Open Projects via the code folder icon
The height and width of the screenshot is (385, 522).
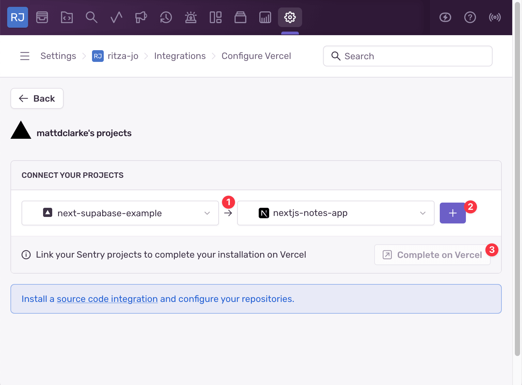[x=67, y=17]
